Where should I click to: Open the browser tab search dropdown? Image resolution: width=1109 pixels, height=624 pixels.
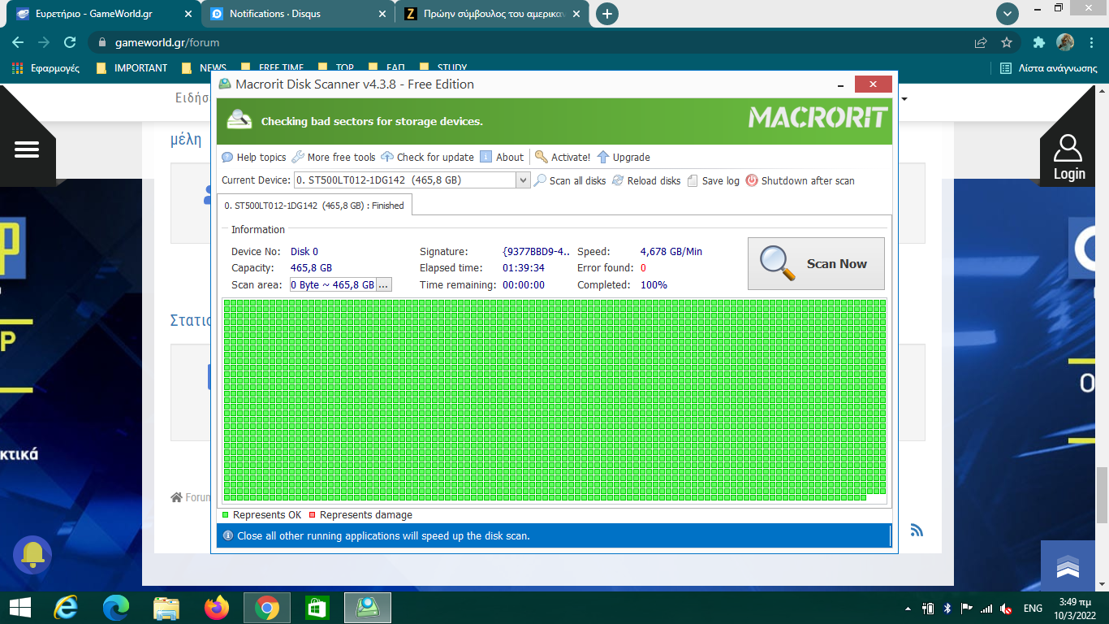tap(1008, 14)
